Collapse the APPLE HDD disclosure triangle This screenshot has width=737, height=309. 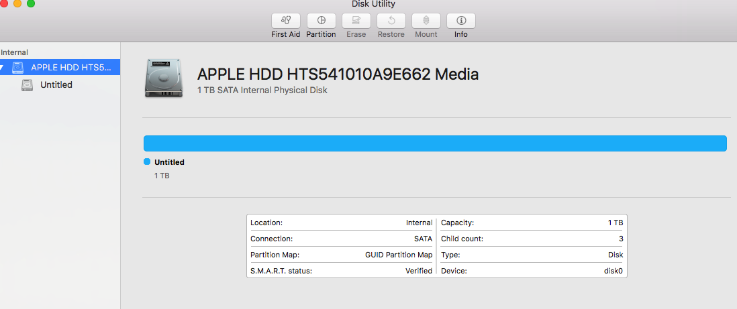(x=3, y=68)
